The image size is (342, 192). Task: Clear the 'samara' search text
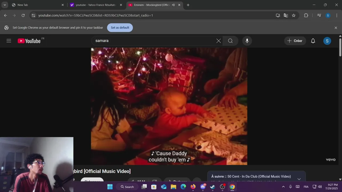point(219,41)
